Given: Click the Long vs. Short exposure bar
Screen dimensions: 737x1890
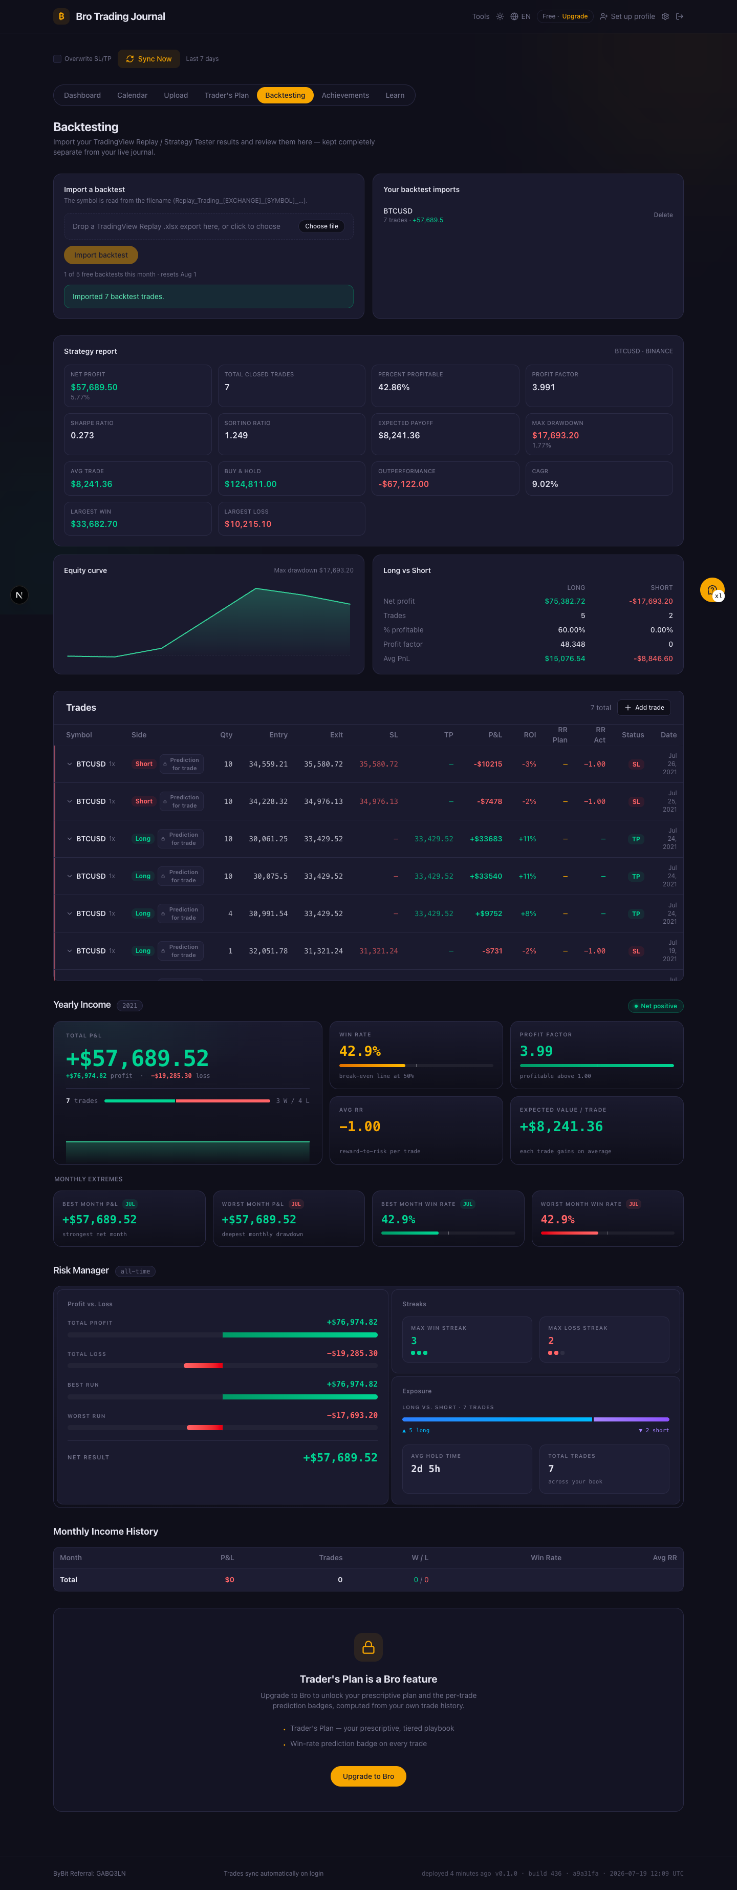Looking at the screenshot, I should coord(535,1419).
